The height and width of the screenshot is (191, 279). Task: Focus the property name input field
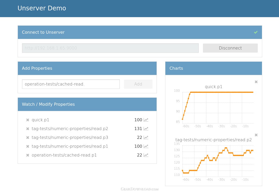(71, 84)
